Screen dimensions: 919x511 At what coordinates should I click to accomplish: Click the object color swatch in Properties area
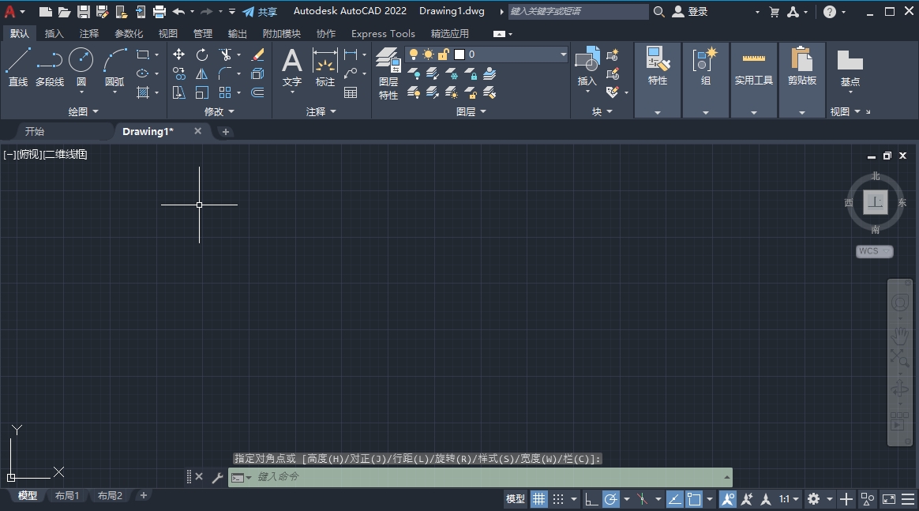(x=459, y=54)
